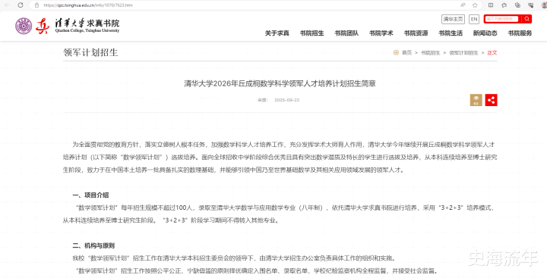Reload the page with refresh icon
The height and width of the screenshot is (278, 547).
[x=21, y=5]
